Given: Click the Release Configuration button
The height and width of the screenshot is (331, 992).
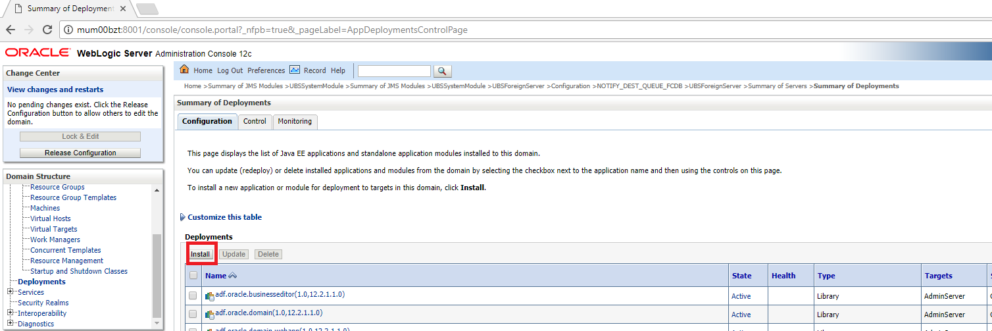Looking at the screenshot, I should click(80, 153).
